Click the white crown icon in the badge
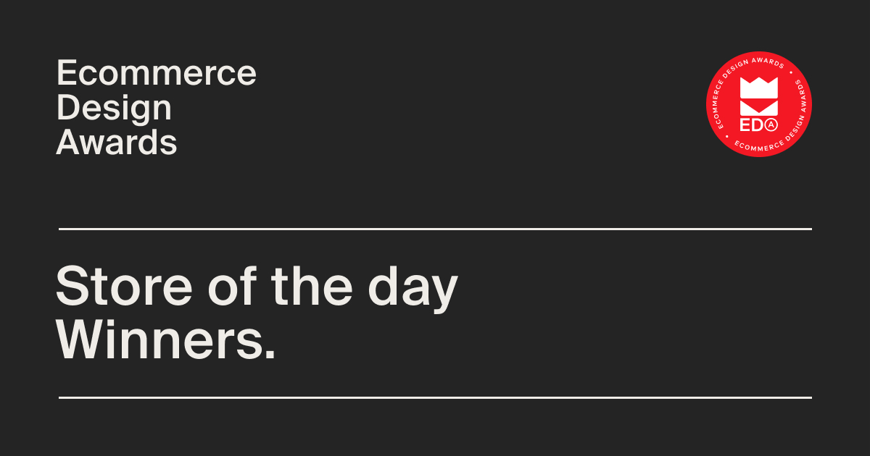Screen dimensions: 870x456 tap(759, 97)
